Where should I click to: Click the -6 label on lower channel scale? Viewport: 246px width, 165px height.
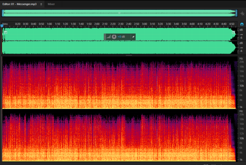click(241, 51)
